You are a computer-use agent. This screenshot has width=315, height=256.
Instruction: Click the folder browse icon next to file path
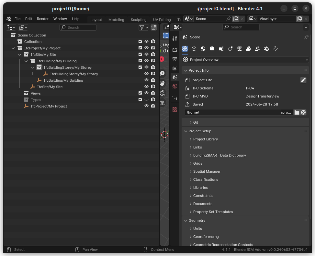pyautogui.click(x=297, y=112)
